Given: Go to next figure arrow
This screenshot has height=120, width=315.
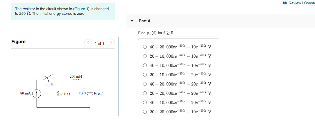Looking at the screenshot, I should 111,43.
